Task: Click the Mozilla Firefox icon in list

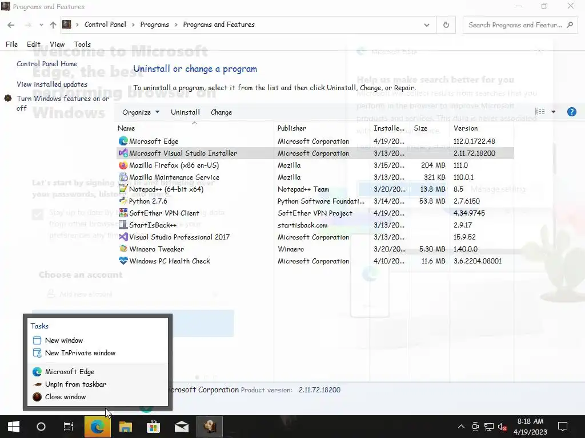Action: point(123,165)
